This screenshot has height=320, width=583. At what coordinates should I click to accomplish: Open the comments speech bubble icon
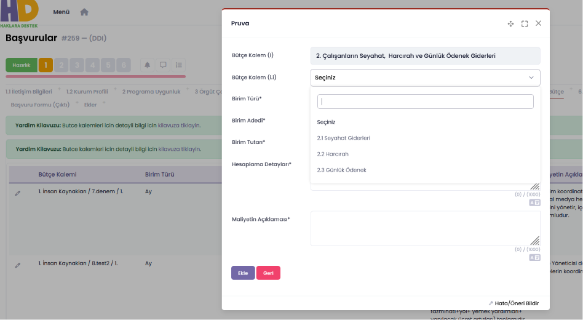163,65
